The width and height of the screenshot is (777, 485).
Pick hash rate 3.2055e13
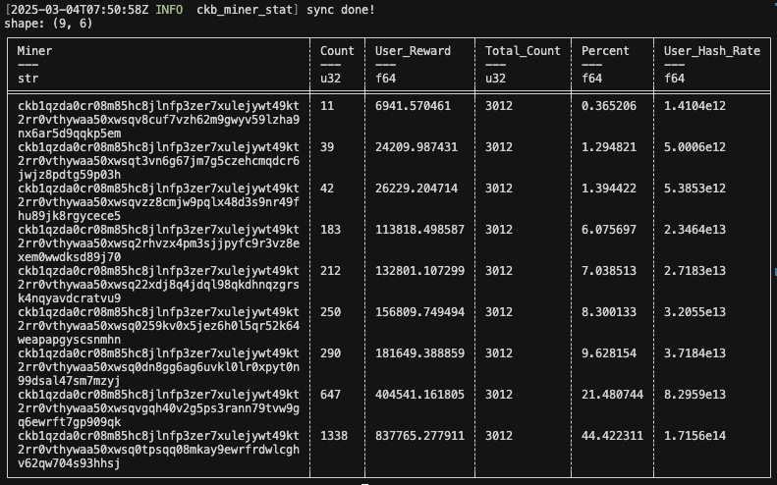[694, 311]
